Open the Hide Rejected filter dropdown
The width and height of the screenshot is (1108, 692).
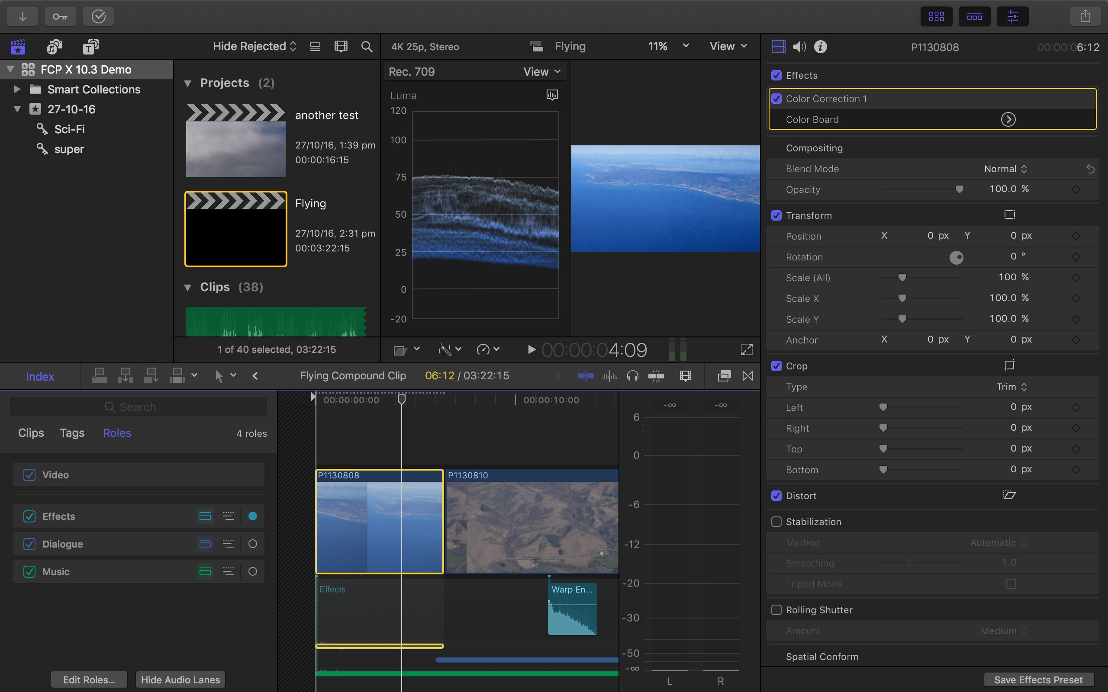(x=254, y=46)
